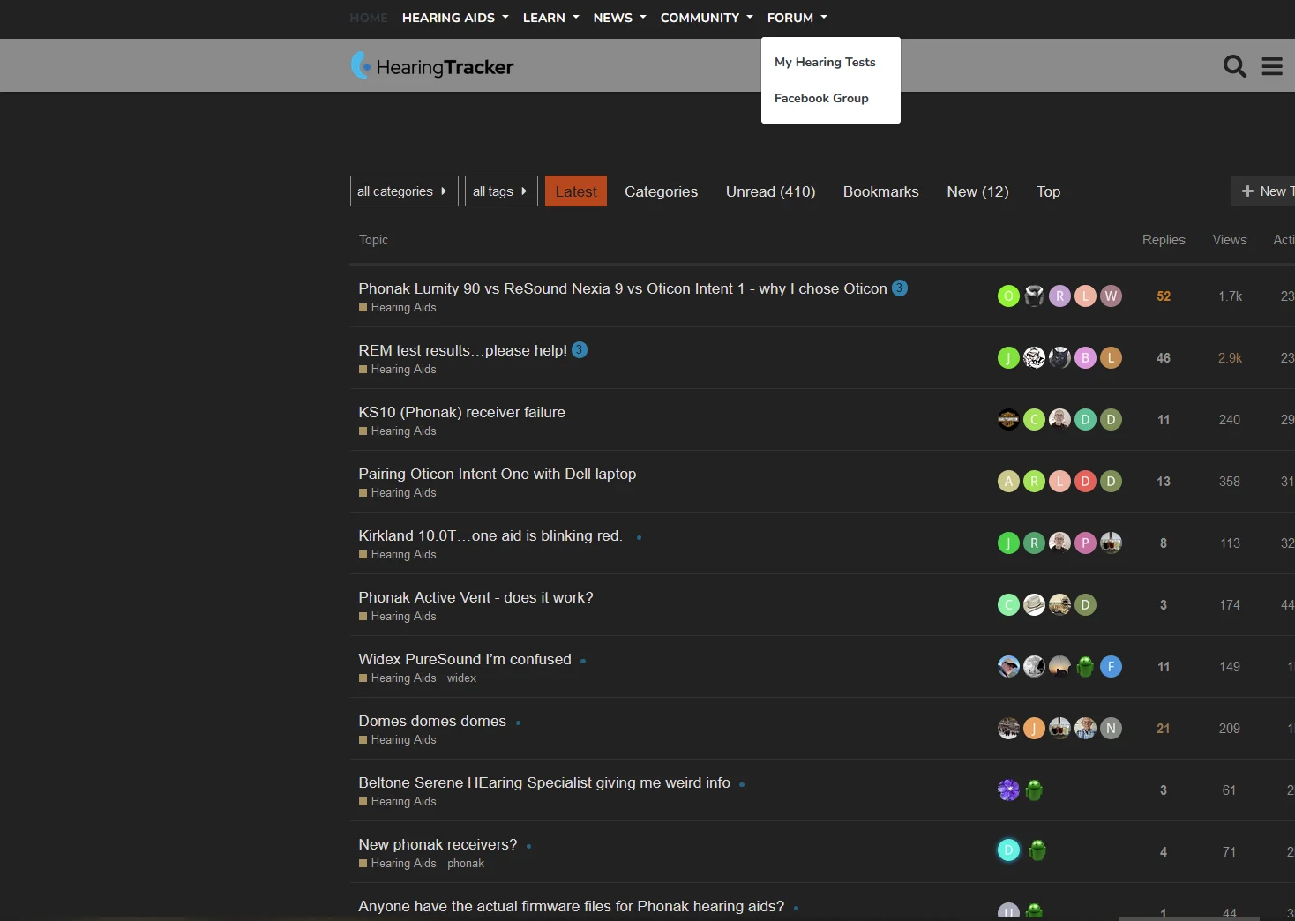Click the 'D' avatar on New phonak receivers row
This screenshot has height=921, width=1295.
point(1008,850)
